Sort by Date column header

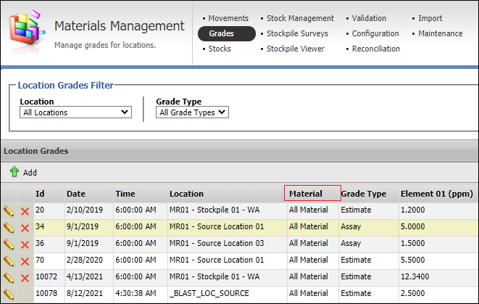click(76, 194)
